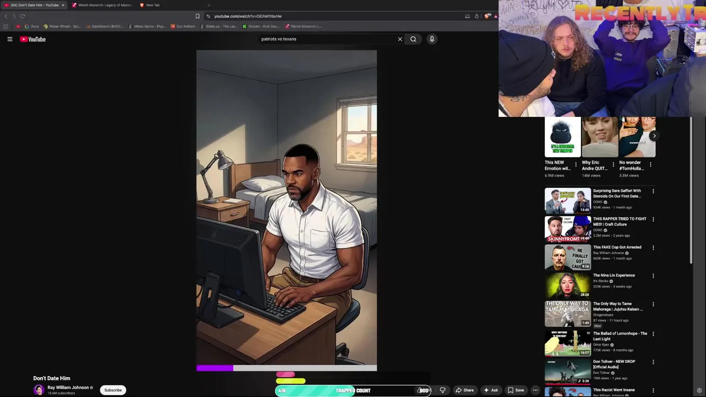This screenshot has height=397, width=706.
Task: Open options for 'The Nina Lin Experience'
Action: tap(653, 276)
